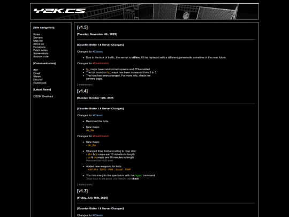The height and width of the screenshot is (217, 289).
Task: Go to the Servers page in sidebar
Action: tap(38, 38)
